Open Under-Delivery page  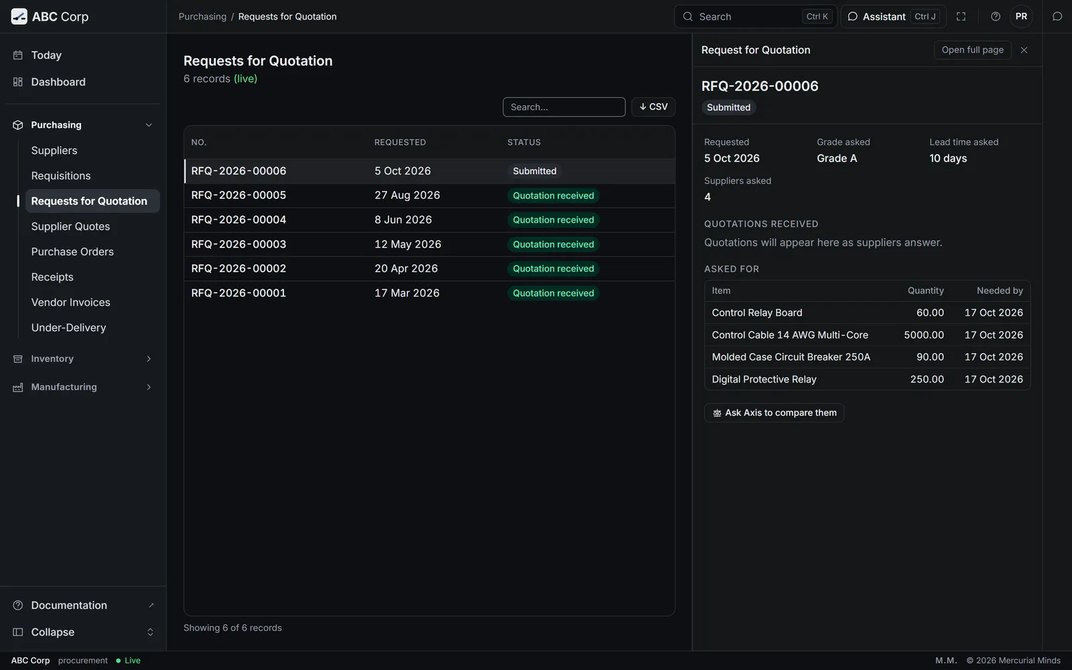coord(92,328)
